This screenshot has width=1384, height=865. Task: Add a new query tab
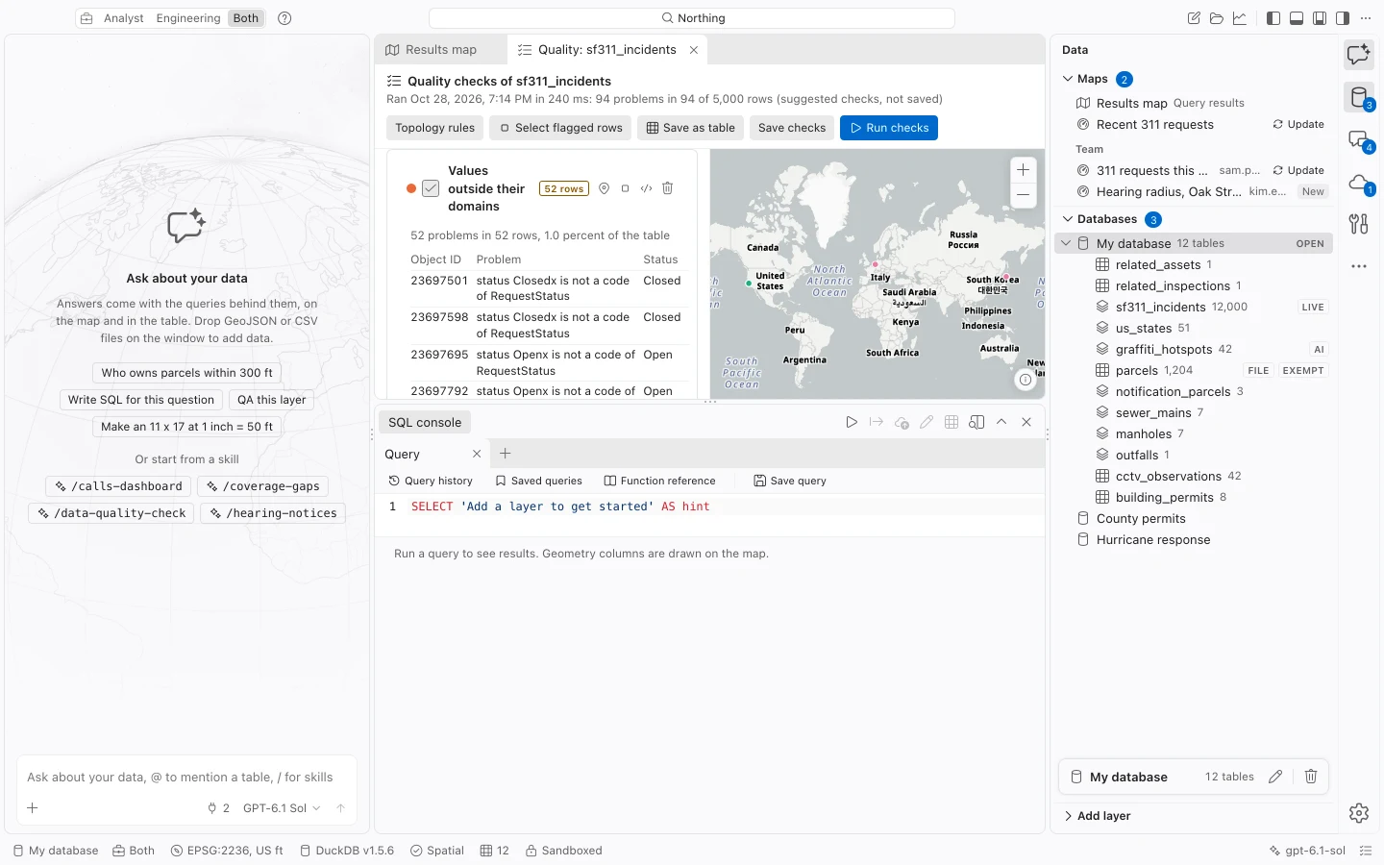pyautogui.click(x=506, y=454)
